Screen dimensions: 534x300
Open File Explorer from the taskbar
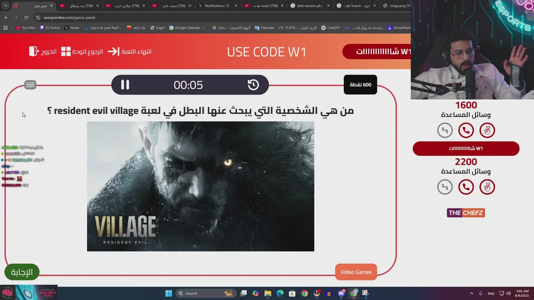pyautogui.click(x=268, y=293)
